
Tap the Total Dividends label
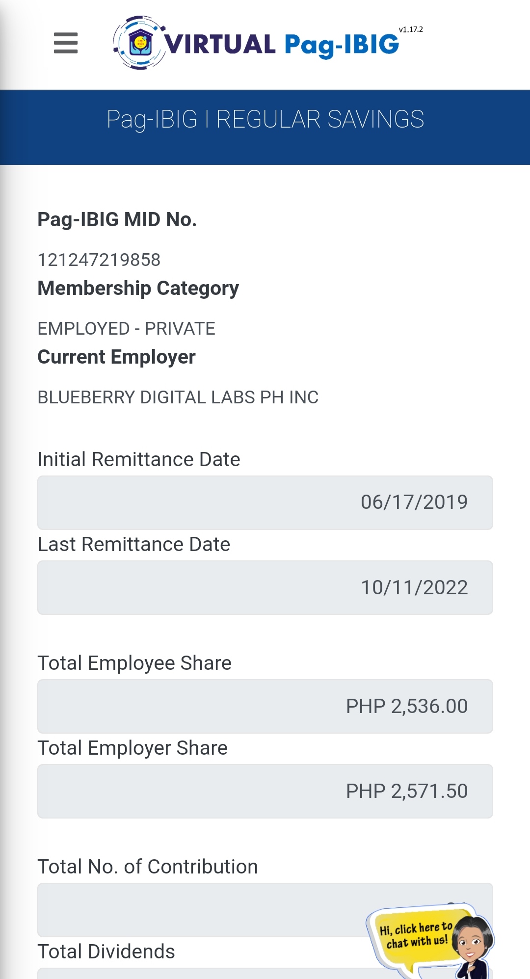click(x=106, y=952)
